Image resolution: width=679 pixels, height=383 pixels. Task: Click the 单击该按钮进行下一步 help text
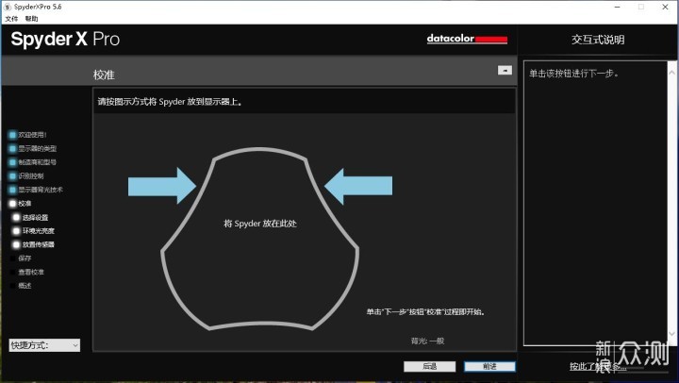573,74
